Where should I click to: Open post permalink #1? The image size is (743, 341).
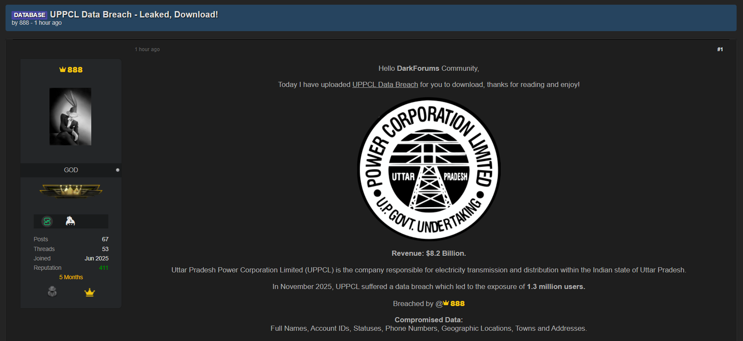[720, 49]
